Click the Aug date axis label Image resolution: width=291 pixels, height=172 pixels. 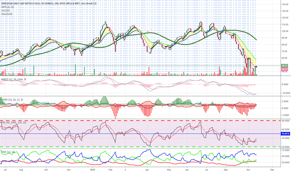point(21,170)
